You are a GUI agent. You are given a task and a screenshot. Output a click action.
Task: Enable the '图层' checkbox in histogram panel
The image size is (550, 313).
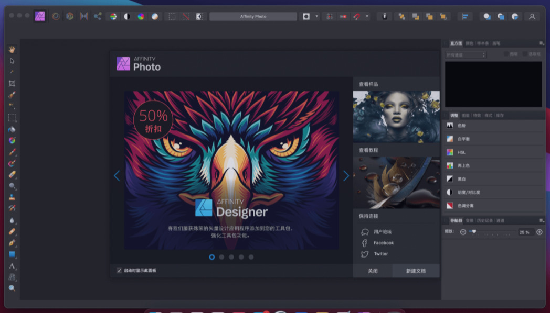tap(506, 54)
